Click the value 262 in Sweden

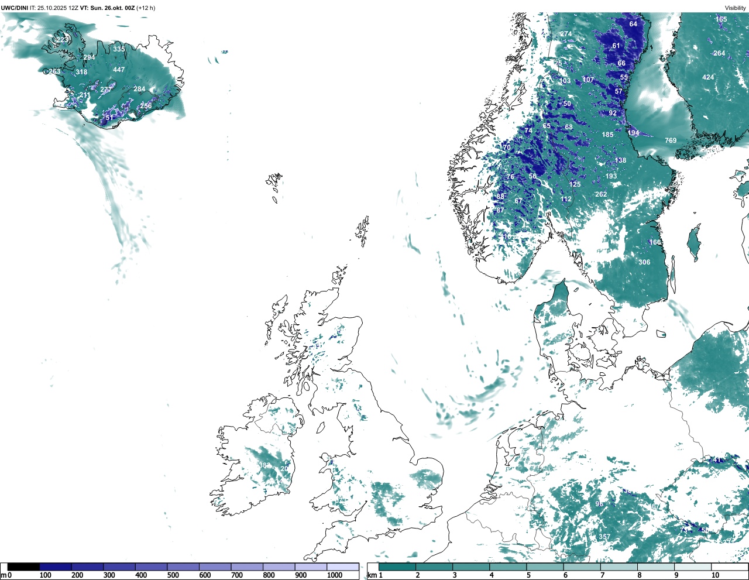tap(601, 194)
